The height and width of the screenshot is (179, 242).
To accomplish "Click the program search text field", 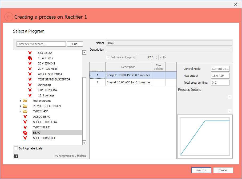I will [41, 44].
